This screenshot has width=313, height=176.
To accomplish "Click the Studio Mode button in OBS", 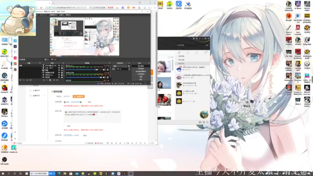I will [x=141, y=74].
